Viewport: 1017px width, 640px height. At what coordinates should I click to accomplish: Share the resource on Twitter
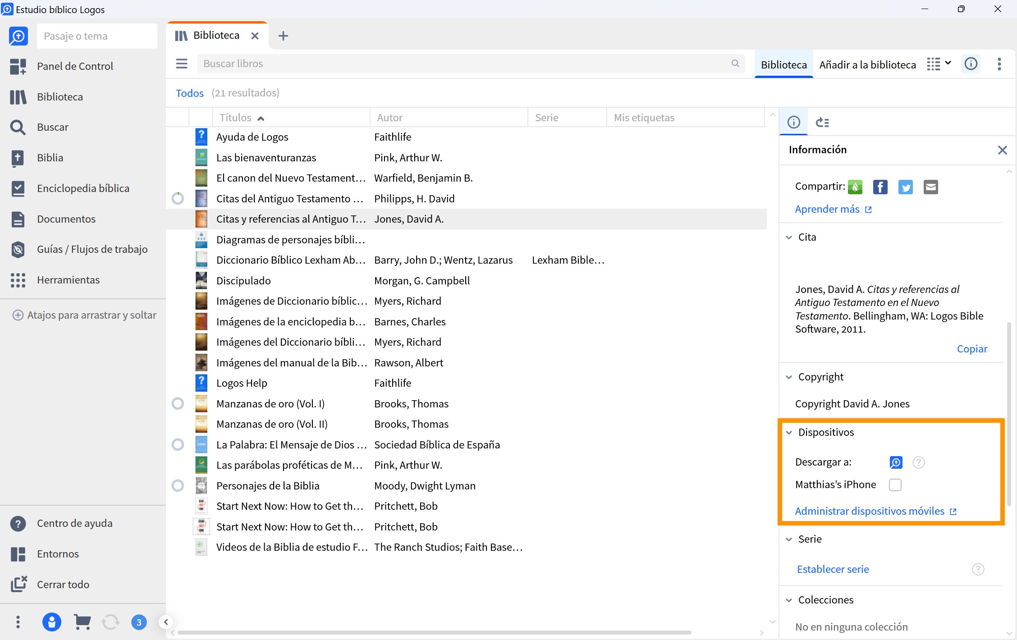906,187
